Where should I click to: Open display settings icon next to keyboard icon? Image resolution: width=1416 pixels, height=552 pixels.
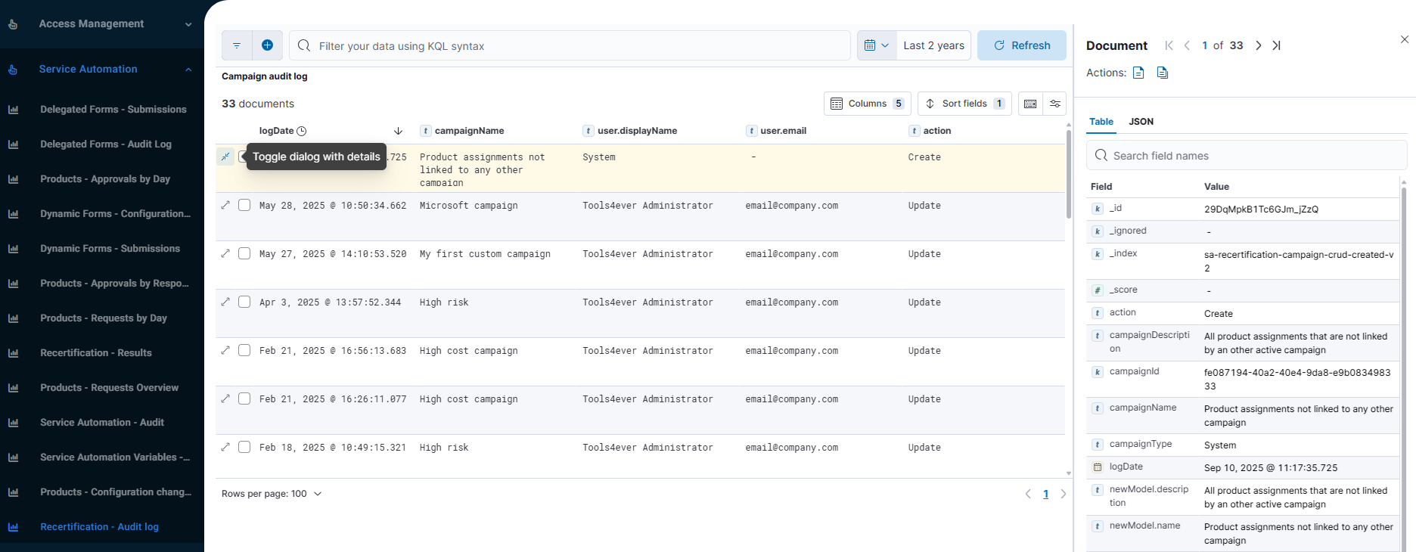pos(1054,104)
